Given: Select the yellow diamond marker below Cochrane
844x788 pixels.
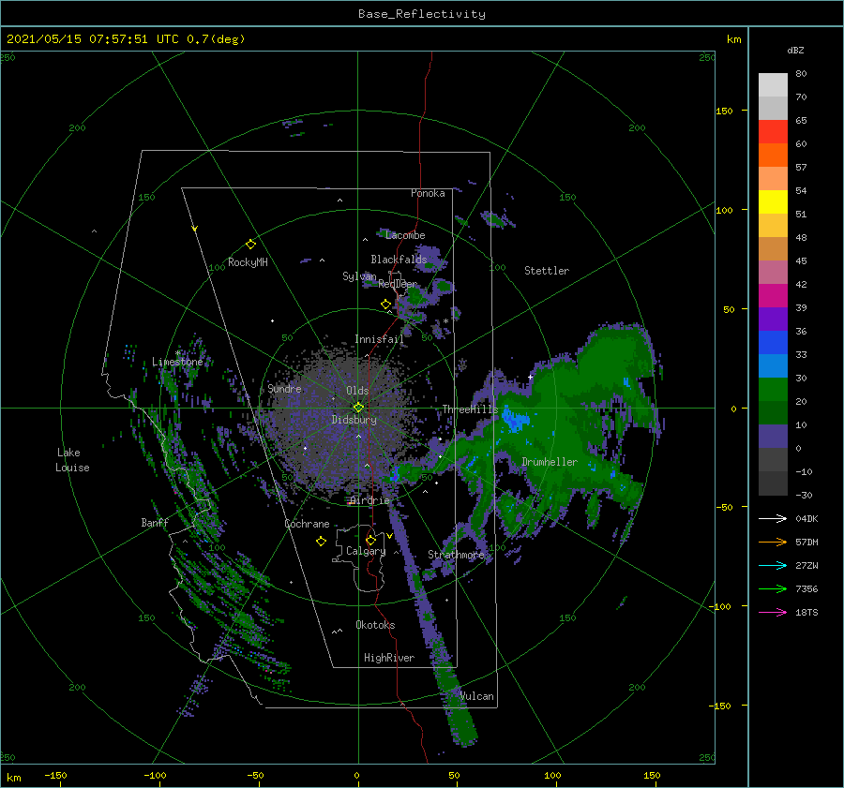Looking at the screenshot, I should (x=321, y=542).
